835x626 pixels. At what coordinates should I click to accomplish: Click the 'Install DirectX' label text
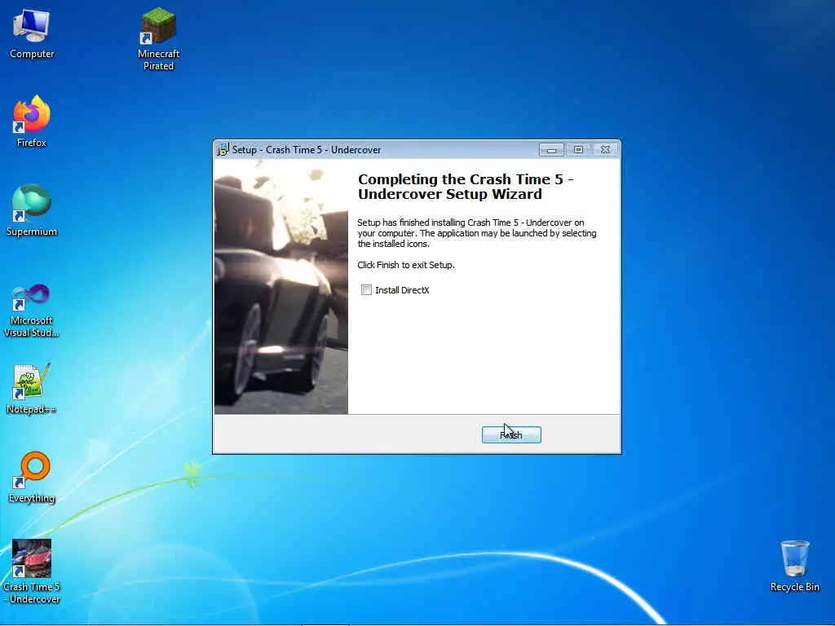point(402,290)
